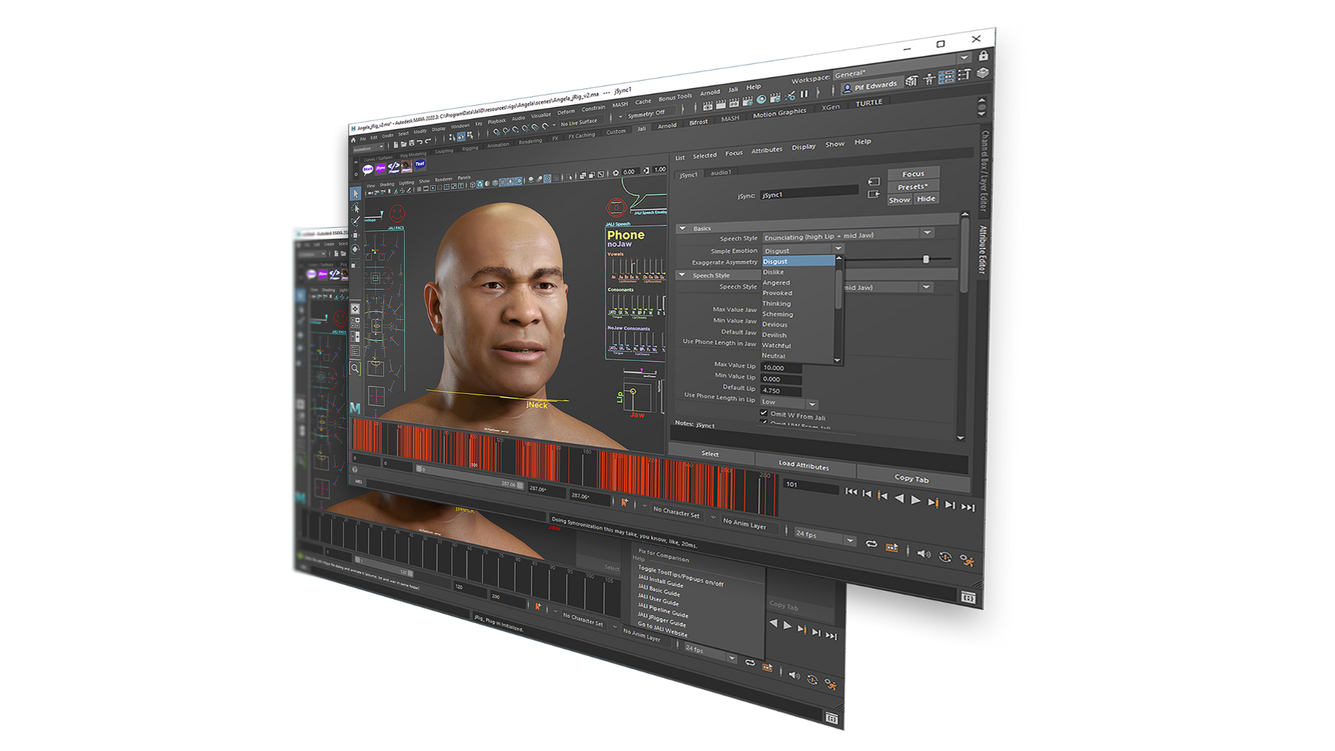Open the Animation menu set dropdown
Image resolution: width=1335 pixels, height=751 pixels.
pos(369,148)
